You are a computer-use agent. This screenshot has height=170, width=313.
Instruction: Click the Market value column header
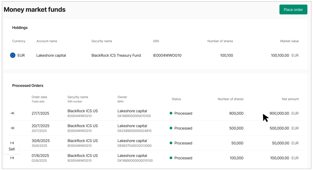(x=289, y=41)
